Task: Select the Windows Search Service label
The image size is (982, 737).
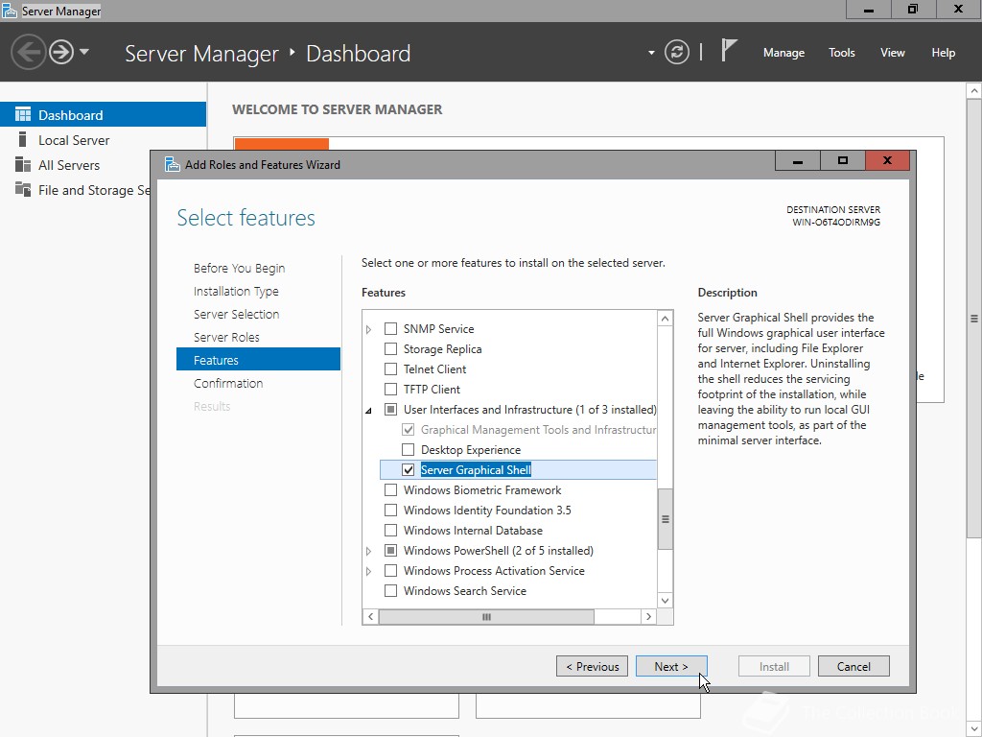Action: (x=465, y=591)
